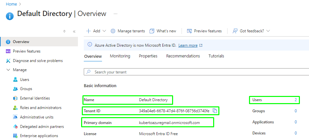Click the Name value Default Directory
This screenshot has width=309, height=140.
point(153,100)
